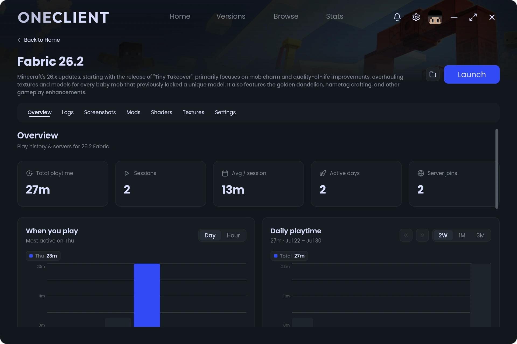
Task: Click the Fabric 26.2 title
Action: point(50,62)
